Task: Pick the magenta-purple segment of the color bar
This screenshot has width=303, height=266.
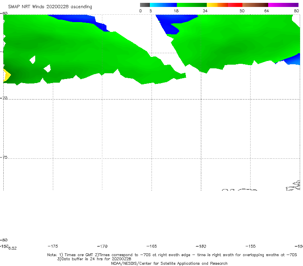Action: click(283, 5)
